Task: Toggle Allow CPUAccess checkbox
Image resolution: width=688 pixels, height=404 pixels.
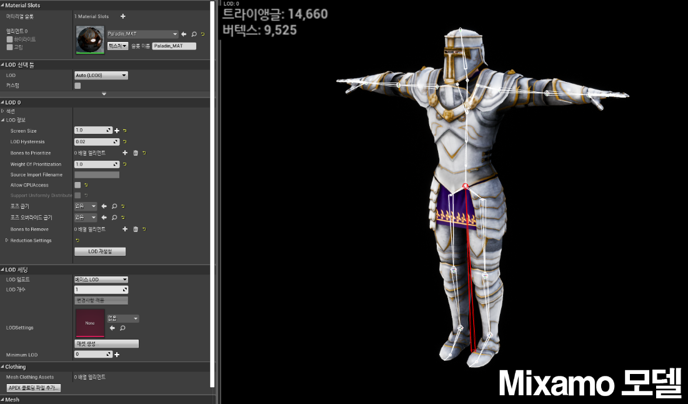Action: tap(77, 185)
